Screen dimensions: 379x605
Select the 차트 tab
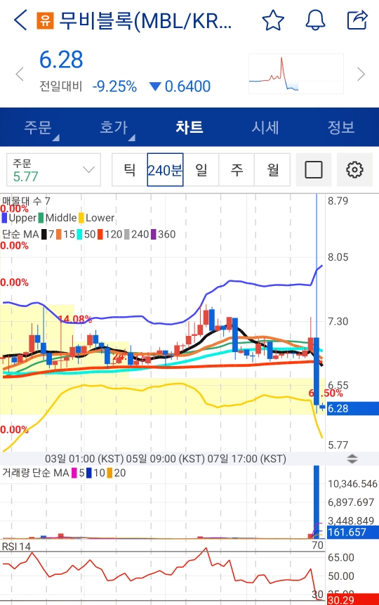click(x=189, y=127)
